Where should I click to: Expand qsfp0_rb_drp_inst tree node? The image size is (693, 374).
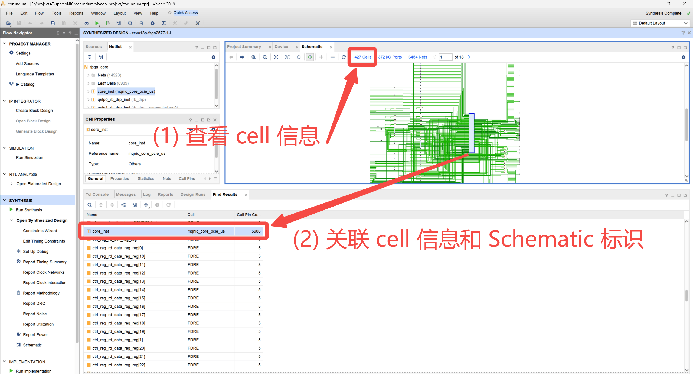[x=88, y=99]
